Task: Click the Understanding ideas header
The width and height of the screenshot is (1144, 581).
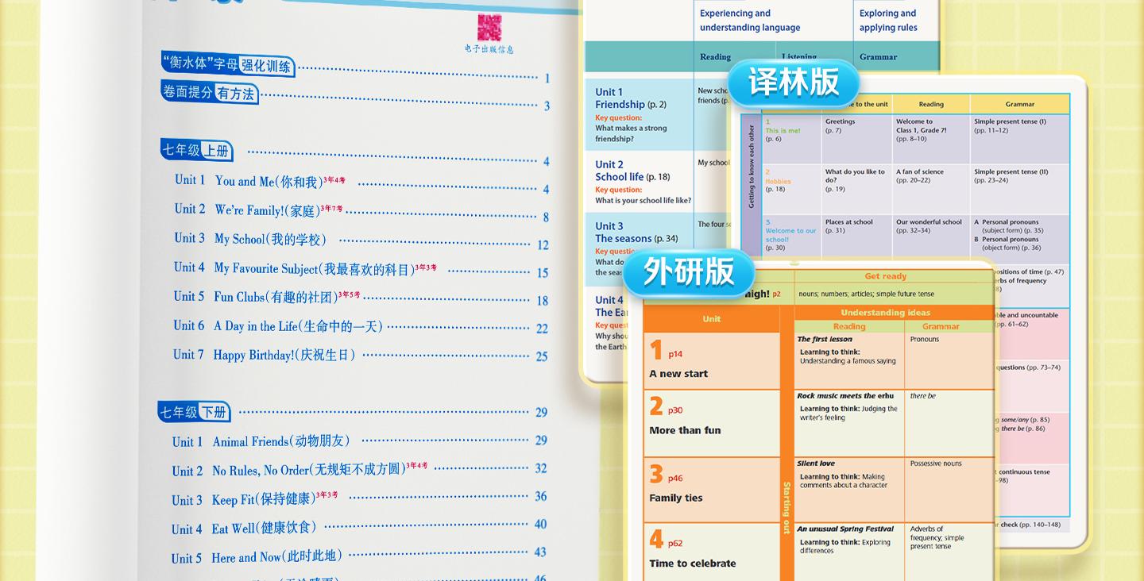Action: (x=885, y=313)
